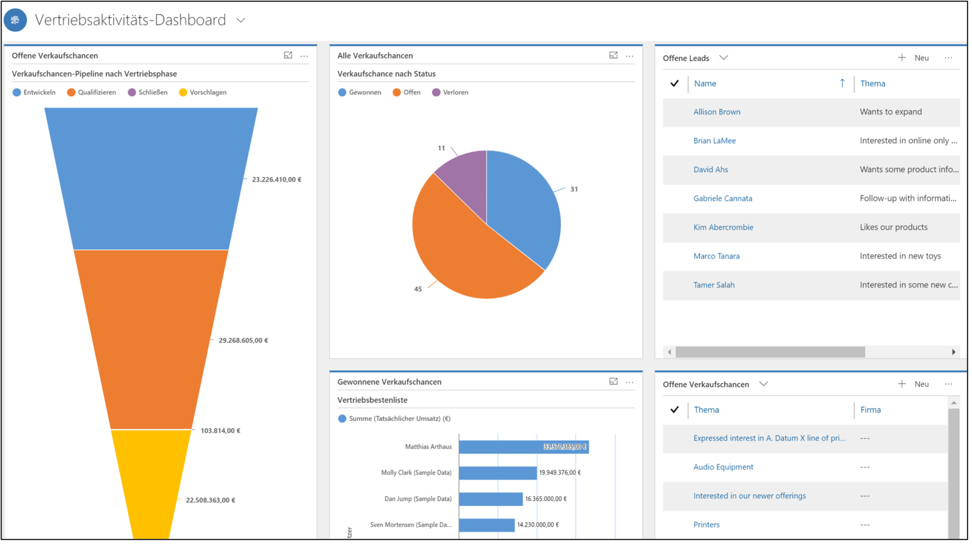
Task: Open the David Ahs lead
Action: coord(710,170)
